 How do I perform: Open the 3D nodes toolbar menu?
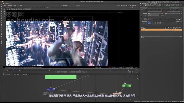[1, 25]
